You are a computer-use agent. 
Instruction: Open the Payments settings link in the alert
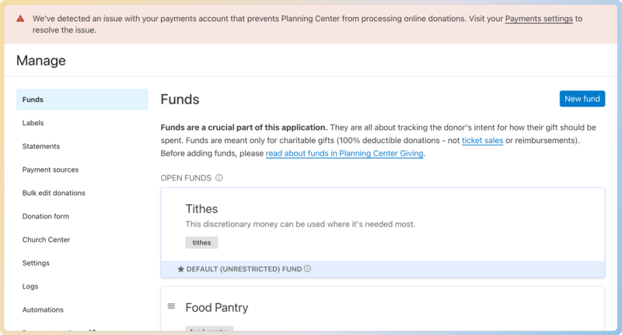point(539,18)
